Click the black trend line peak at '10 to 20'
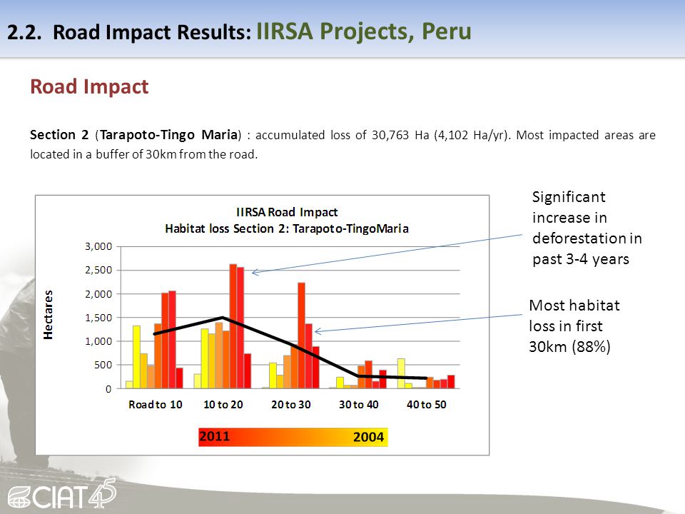Screen dimensions: 685x514 [223, 317]
